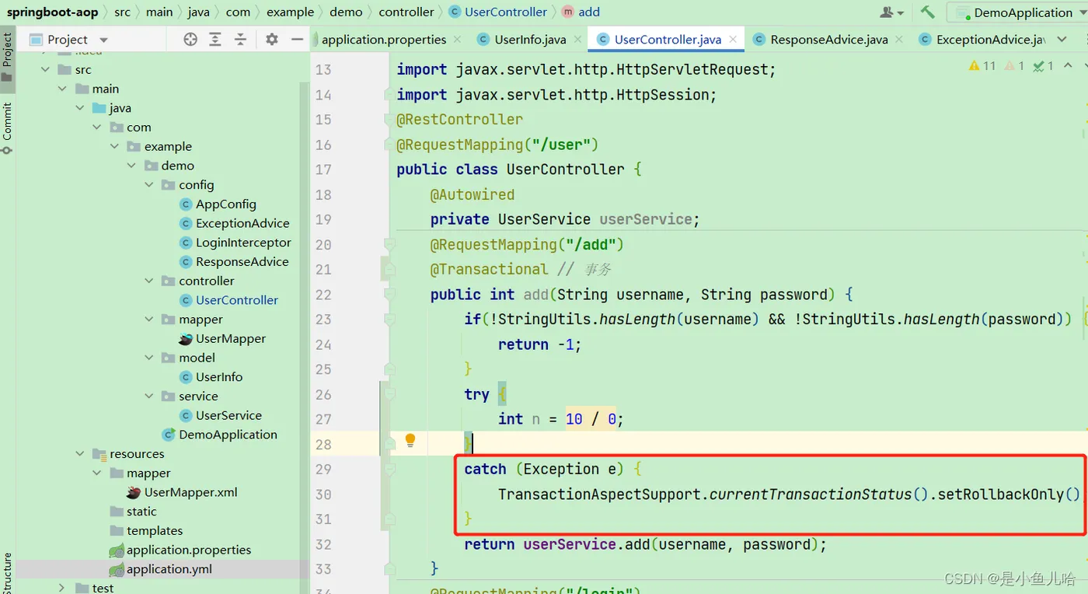Click the green typo check indicator
1088x594 pixels.
(1043, 66)
